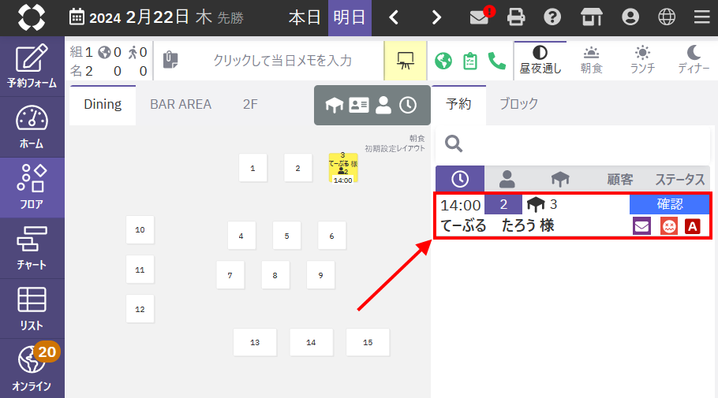Viewport: 718px width, 398px height.
Task: Go to 明日 tomorrow's date
Action: (x=350, y=18)
